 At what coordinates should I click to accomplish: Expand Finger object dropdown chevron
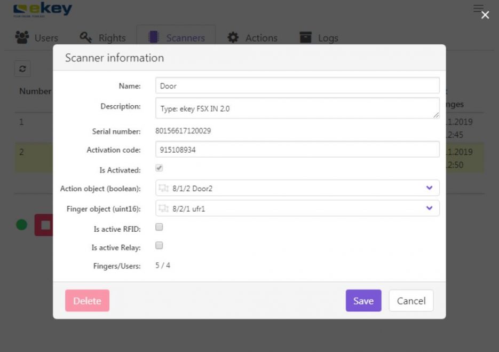click(429, 208)
